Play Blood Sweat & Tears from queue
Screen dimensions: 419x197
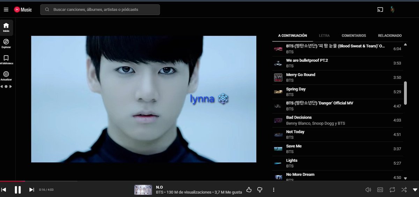338,49
